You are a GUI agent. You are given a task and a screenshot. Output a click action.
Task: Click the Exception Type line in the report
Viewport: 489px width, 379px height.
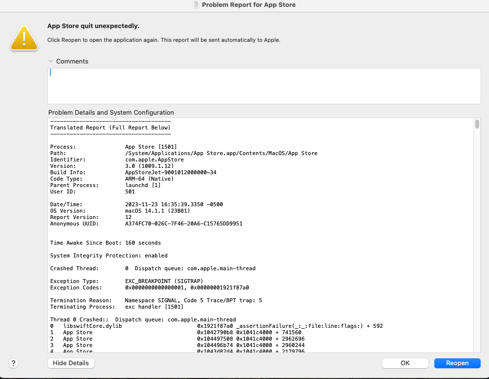click(127, 281)
